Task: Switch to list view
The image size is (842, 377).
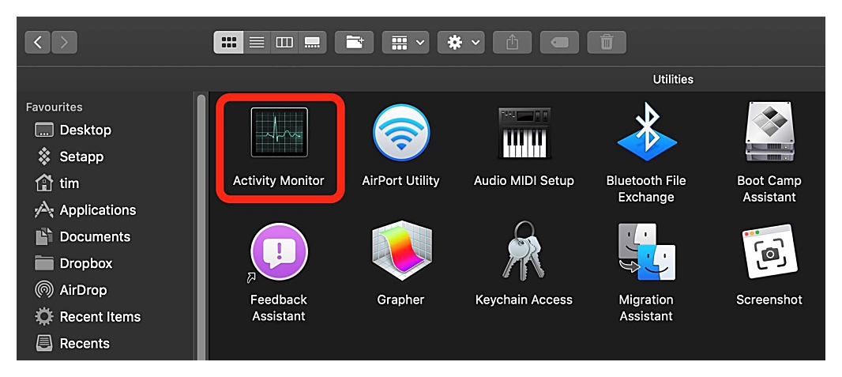Action: coord(257,43)
